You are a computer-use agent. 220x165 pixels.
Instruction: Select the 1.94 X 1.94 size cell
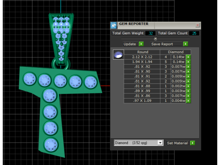(x=142, y=62)
